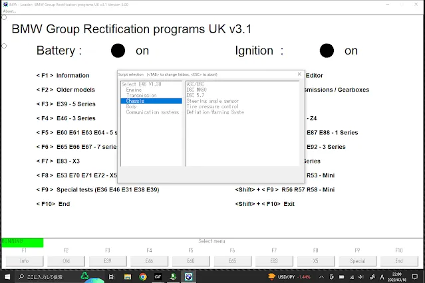
Task: Open Google Chrome from the taskbar
Action: click(143, 277)
